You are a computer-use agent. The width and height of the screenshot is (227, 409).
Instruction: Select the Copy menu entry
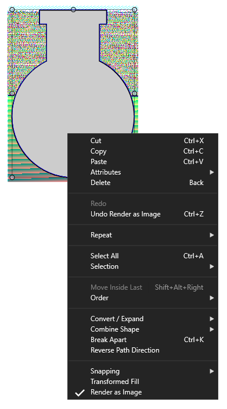pos(143,151)
